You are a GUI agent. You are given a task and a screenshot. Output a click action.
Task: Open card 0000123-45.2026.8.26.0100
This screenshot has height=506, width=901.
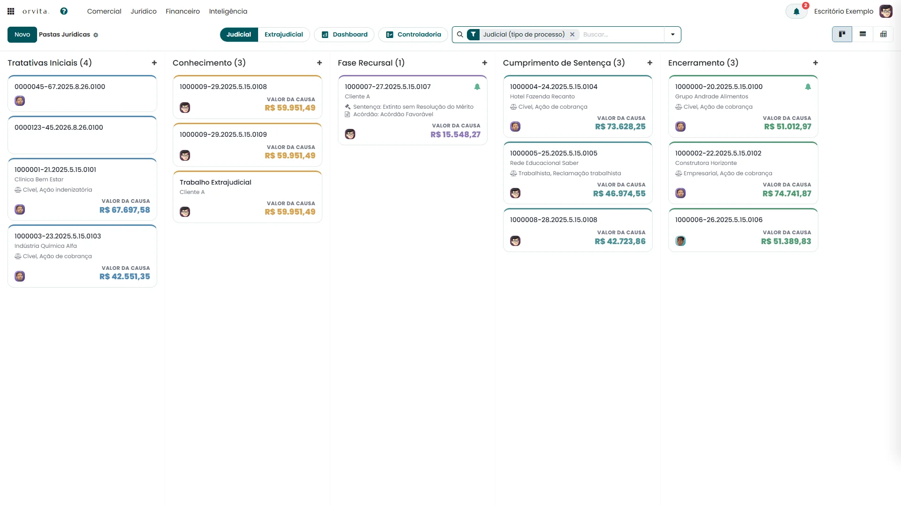point(82,135)
